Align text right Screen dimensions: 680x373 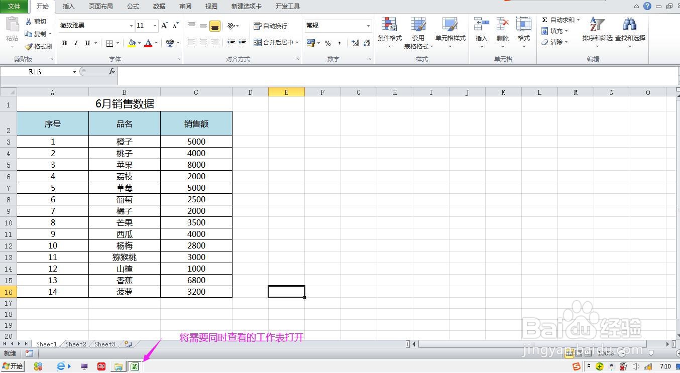(215, 43)
